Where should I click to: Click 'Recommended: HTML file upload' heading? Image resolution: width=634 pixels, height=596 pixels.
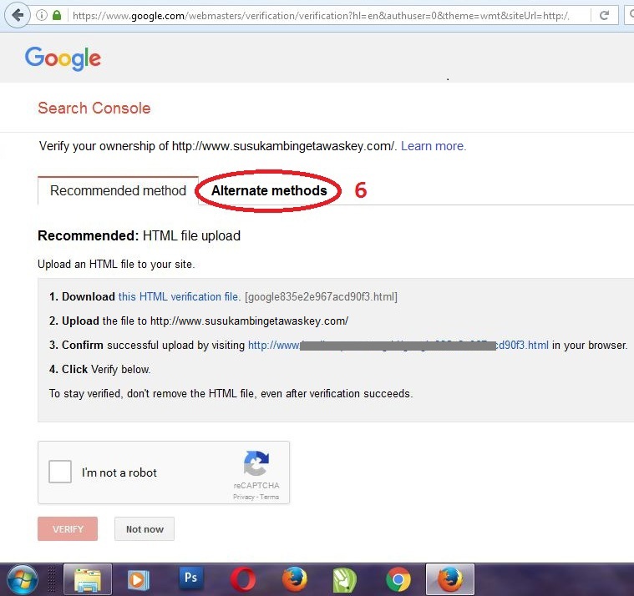point(139,235)
